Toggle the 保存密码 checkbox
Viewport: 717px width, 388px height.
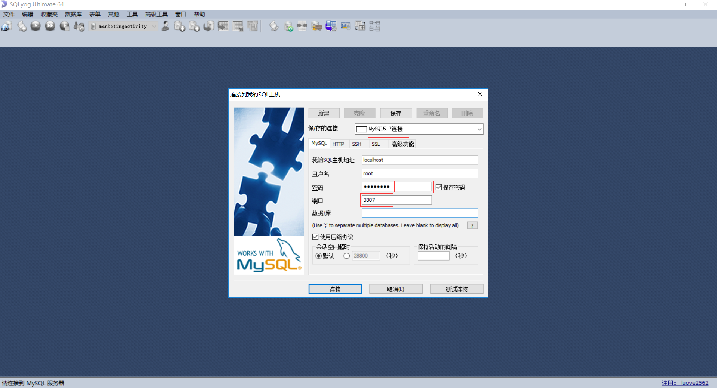[439, 187]
